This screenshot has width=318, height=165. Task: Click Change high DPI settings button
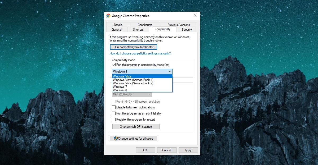click(136, 127)
